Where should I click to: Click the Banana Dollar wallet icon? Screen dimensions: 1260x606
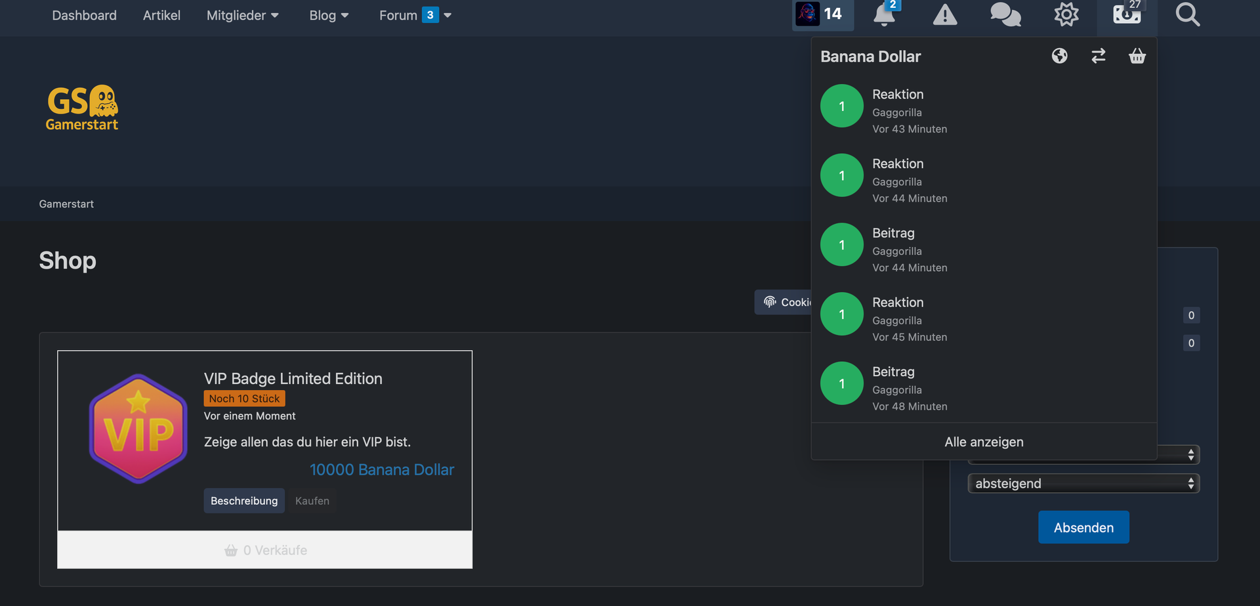tap(1126, 14)
